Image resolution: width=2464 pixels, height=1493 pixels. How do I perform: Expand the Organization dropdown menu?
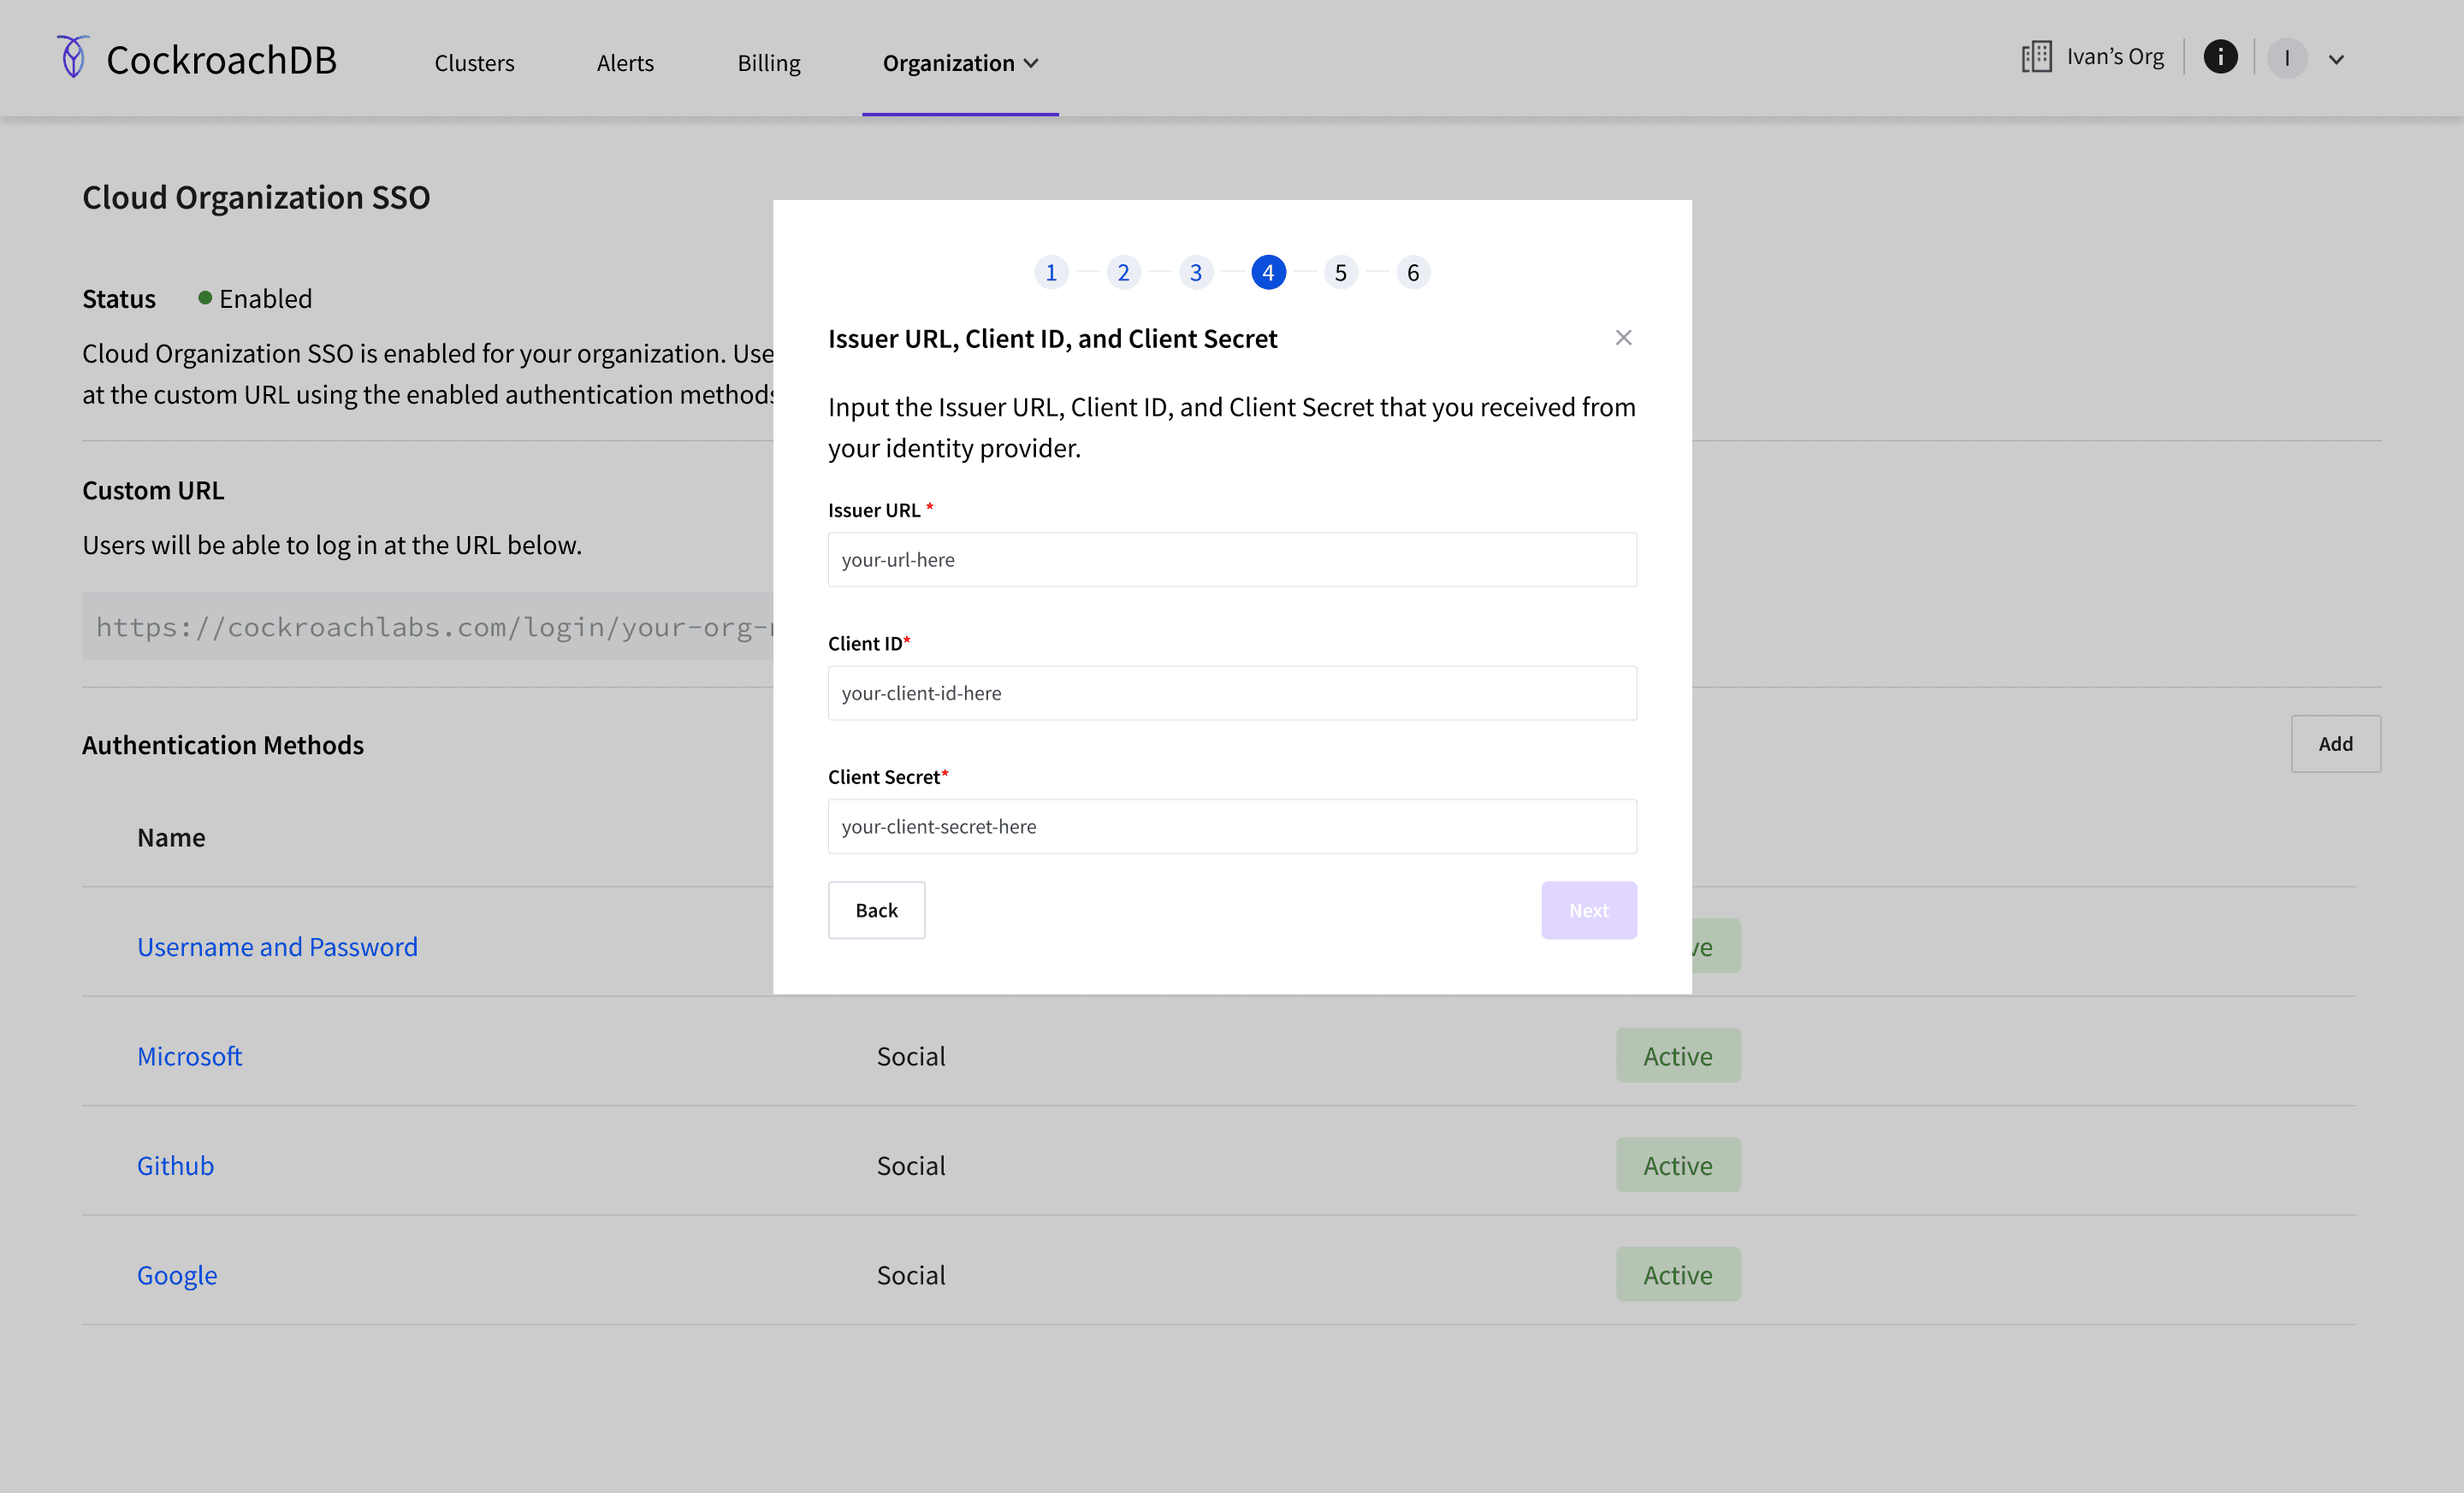coord(960,62)
